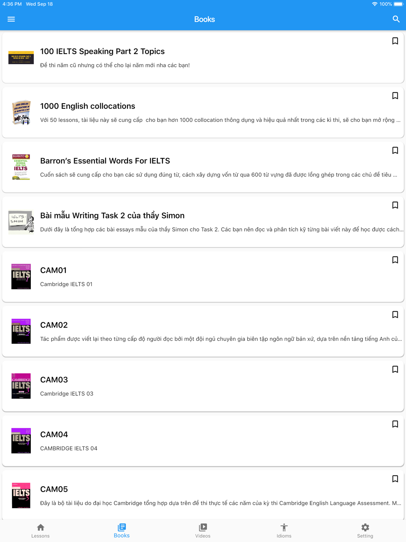406x542 pixels.
Task: Open the CAM02 book entry
Action: [203, 331]
